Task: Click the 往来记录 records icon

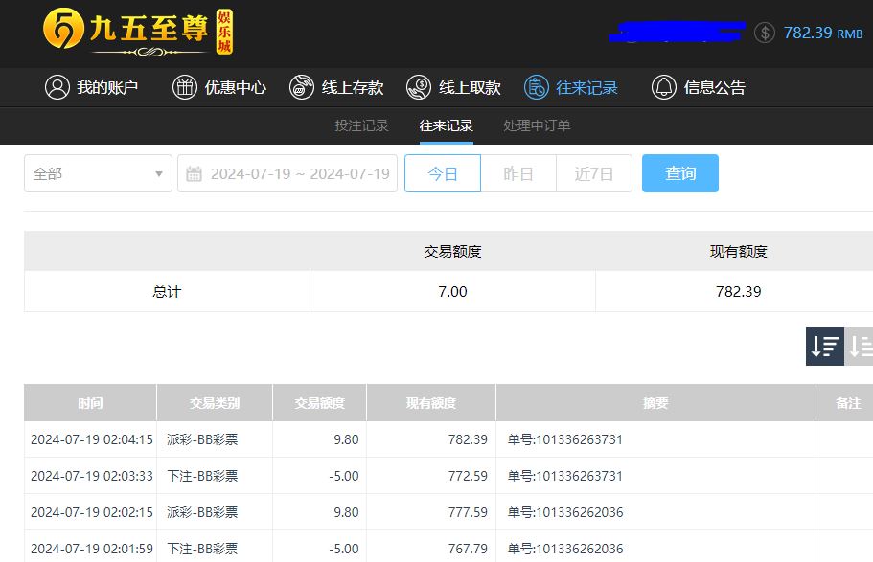Action: click(537, 87)
